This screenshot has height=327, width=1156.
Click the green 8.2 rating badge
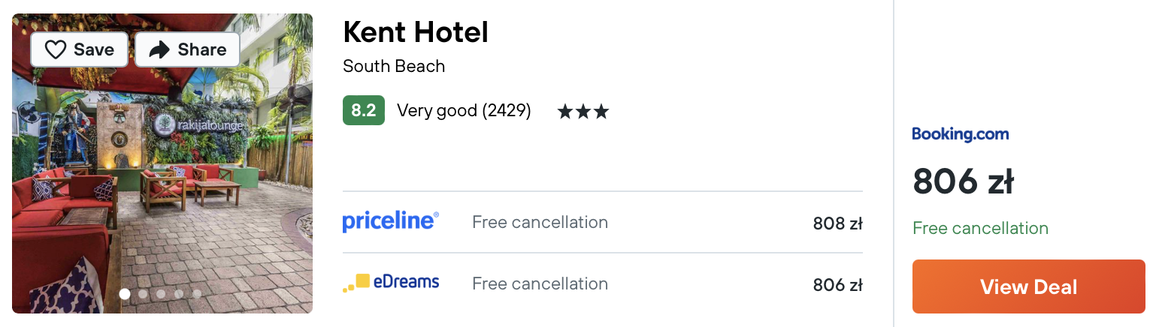[364, 110]
